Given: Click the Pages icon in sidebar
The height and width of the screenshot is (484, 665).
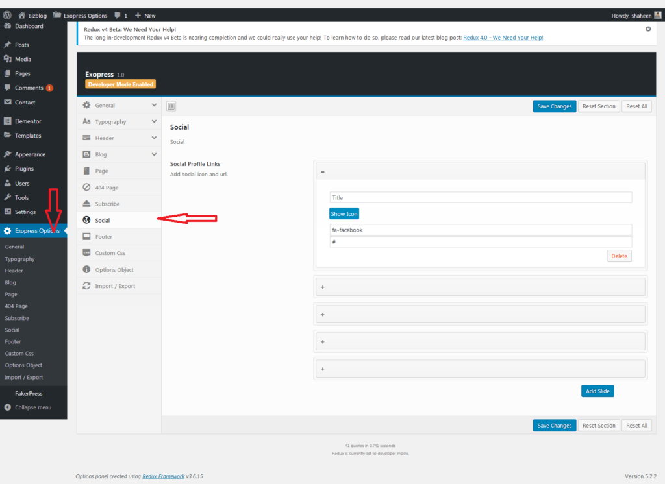Looking at the screenshot, I should [8, 73].
